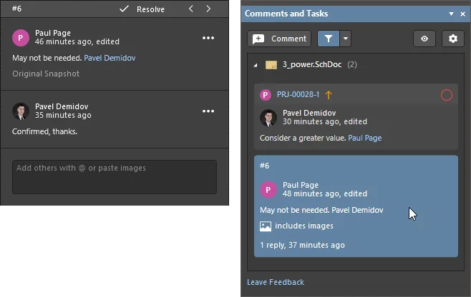Open the Original Snapshot of the comment

tap(46, 74)
